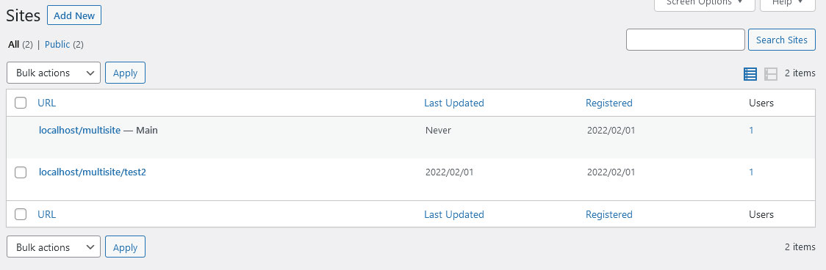The width and height of the screenshot is (826, 270).
Task: Expand the Help tab
Action: pos(788,3)
